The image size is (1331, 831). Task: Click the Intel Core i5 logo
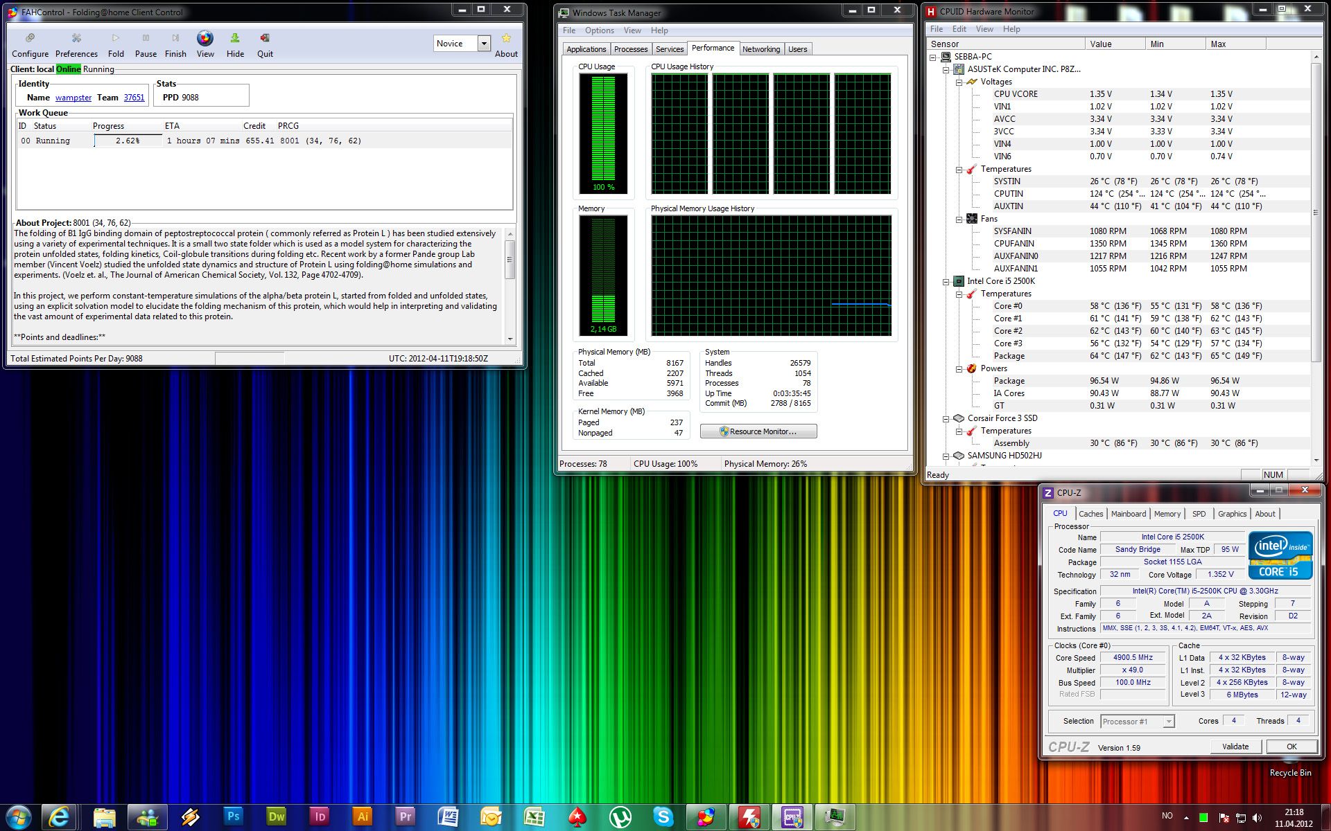coord(1280,555)
